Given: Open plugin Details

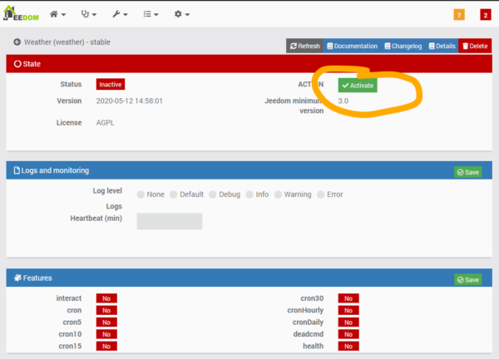Looking at the screenshot, I should pyautogui.click(x=442, y=46).
